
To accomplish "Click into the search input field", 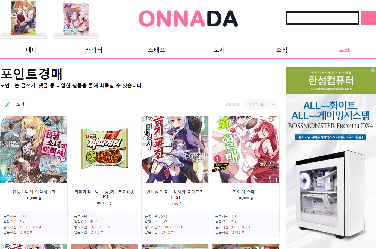I will coord(322,18).
